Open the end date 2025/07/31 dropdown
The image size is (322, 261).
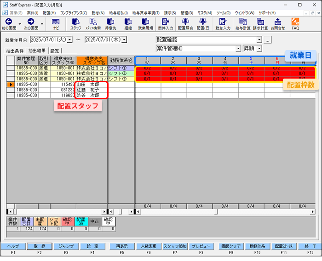[x=124, y=40]
